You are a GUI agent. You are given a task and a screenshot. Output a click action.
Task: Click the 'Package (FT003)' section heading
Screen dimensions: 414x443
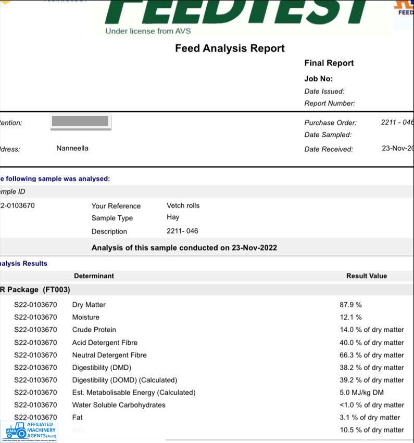coord(39,290)
